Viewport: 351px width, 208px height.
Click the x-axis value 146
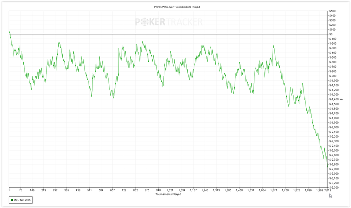pos(32,190)
